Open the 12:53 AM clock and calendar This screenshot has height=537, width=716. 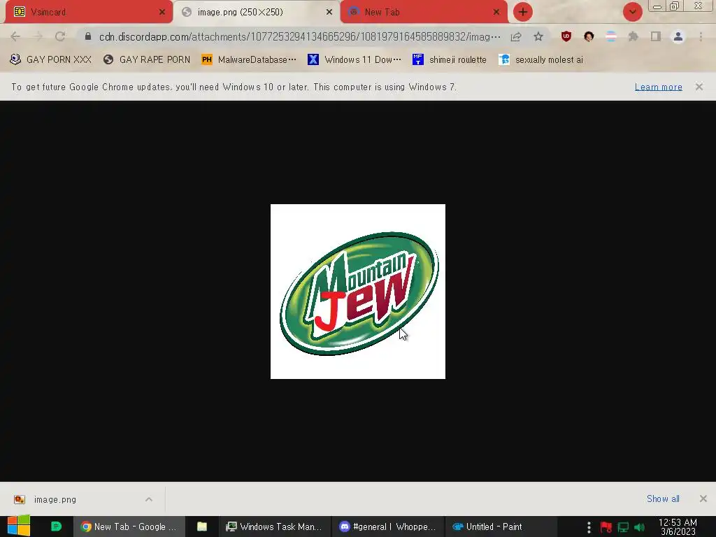click(x=678, y=527)
